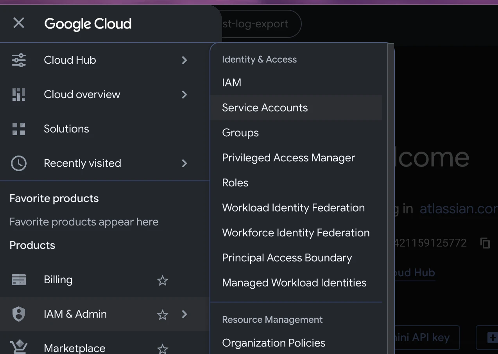498x354 pixels.
Task: Click the Gemini API key button
Action: point(427,338)
